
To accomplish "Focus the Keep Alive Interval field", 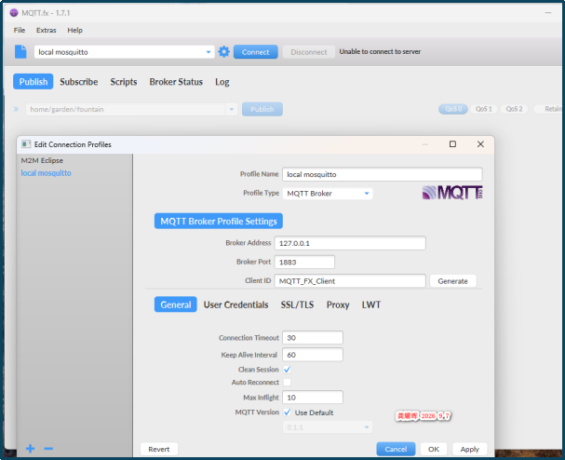I will point(313,355).
